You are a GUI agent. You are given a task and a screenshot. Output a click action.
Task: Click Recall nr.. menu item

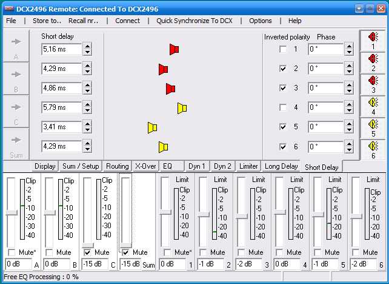[x=84, y=21]
